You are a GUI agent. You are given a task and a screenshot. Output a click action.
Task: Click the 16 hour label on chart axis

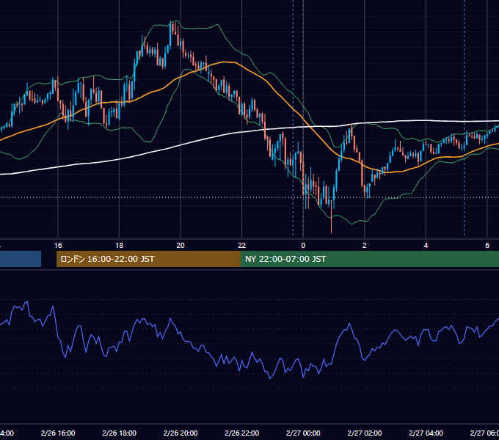pyautogui.click(x=58, y=246)
